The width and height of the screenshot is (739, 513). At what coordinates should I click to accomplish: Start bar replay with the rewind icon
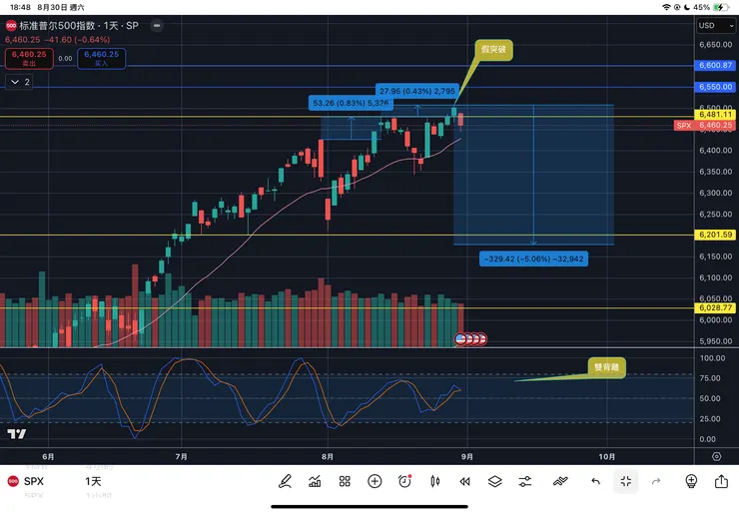tap(464, 481)
